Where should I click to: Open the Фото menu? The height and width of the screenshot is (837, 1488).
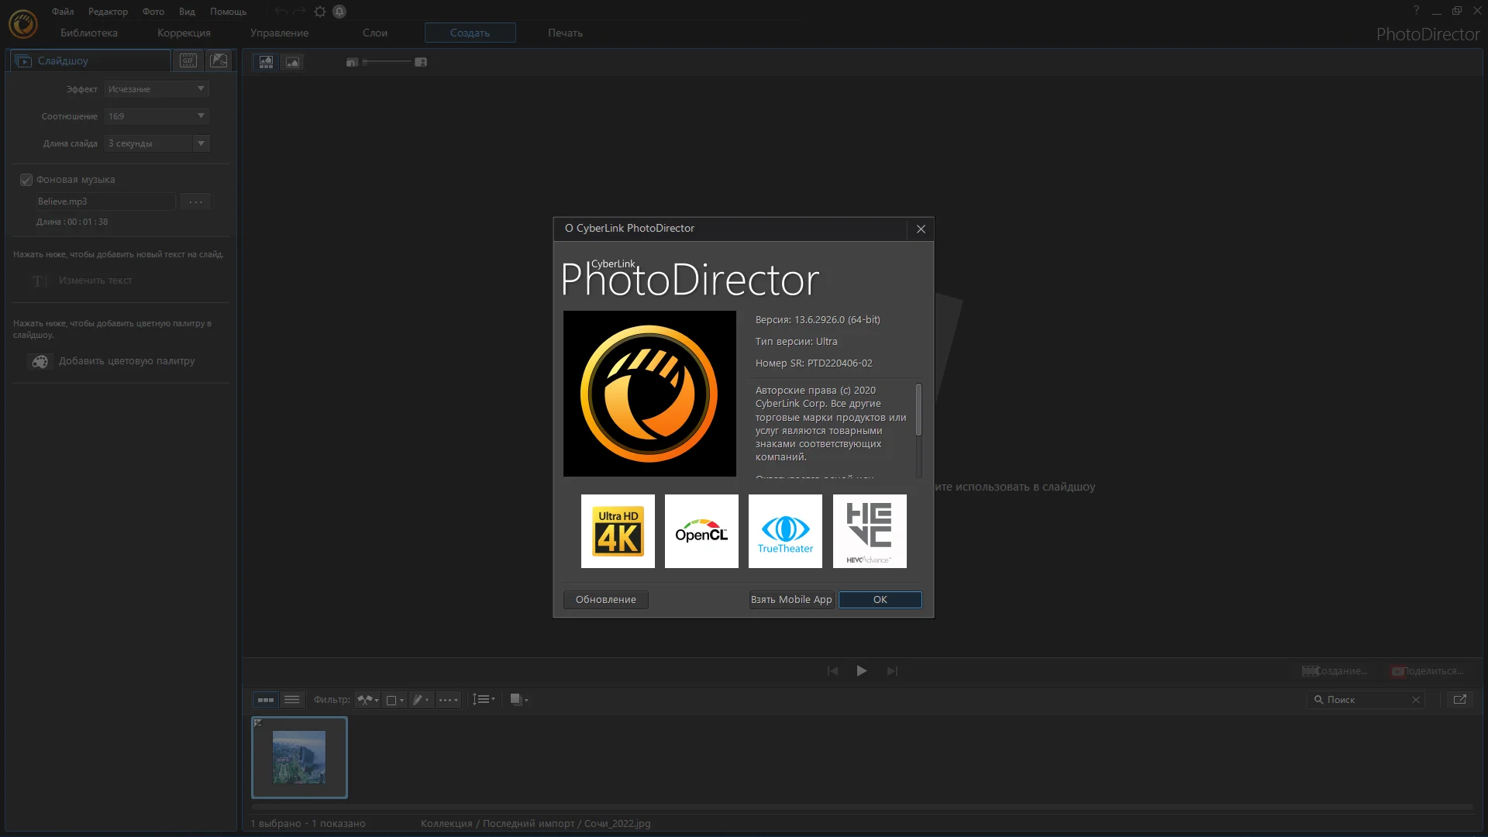tap(153, 12)
